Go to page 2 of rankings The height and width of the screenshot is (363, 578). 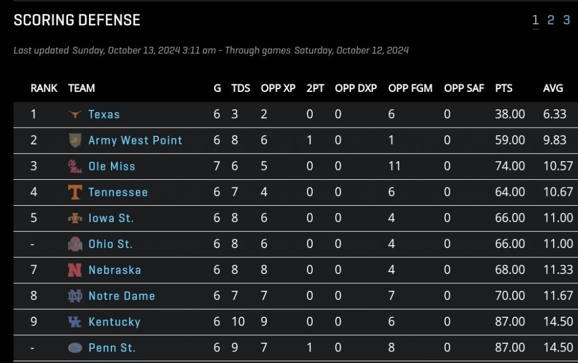tap(551, 20)
